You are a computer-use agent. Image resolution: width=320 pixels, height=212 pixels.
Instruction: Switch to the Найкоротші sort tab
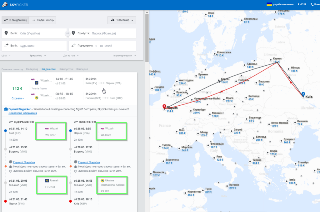[66, 69]
